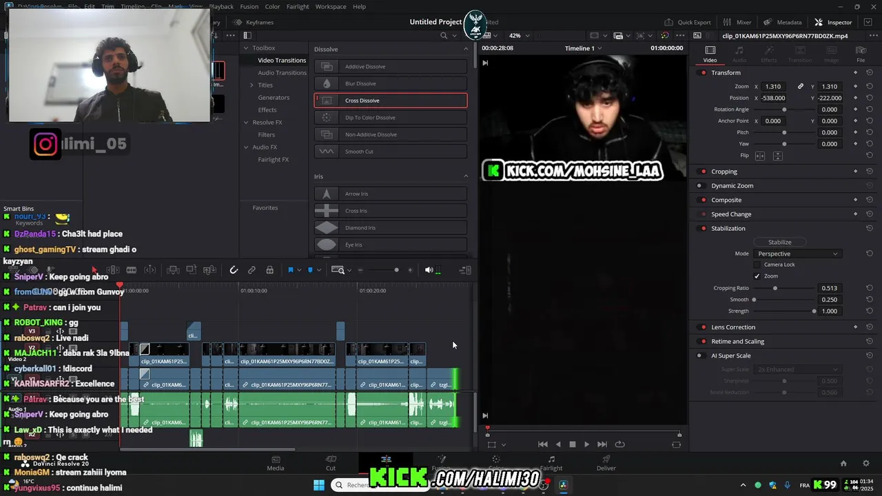Screen dimensions: 882x496
Task: Switch to the Deliver page
Action: [606, 463]
